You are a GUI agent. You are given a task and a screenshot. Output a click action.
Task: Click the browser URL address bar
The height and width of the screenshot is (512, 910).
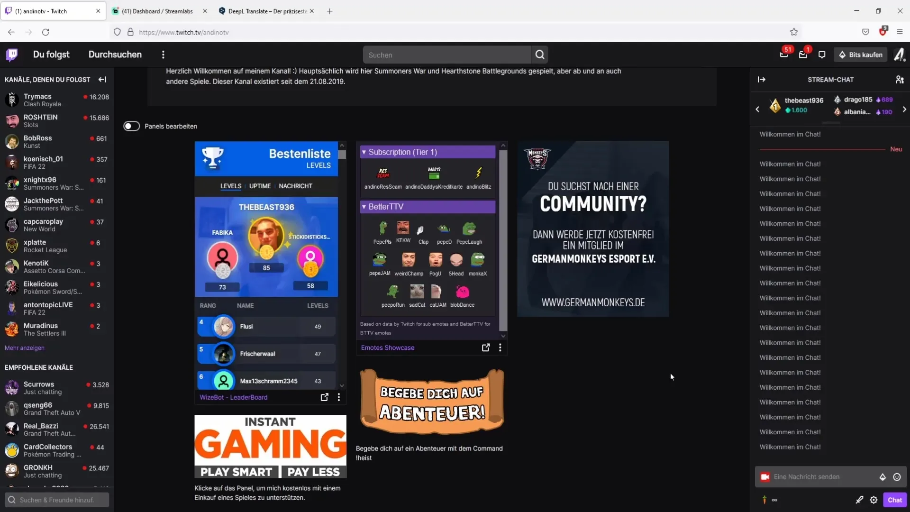click(x=455, y=32)
